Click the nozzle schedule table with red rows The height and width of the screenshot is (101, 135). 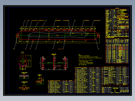(117, 54)
